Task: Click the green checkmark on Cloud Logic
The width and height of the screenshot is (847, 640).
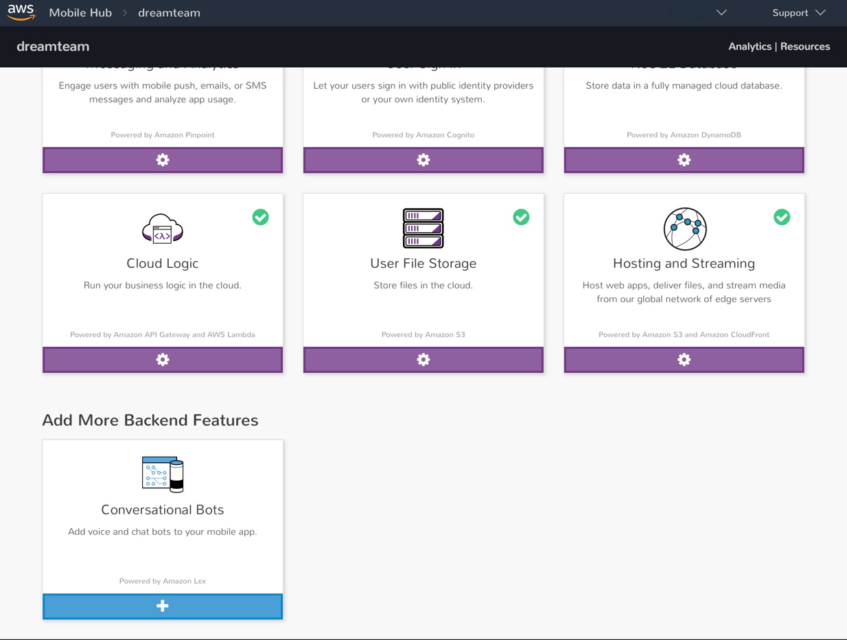Action: coord(260,217)
